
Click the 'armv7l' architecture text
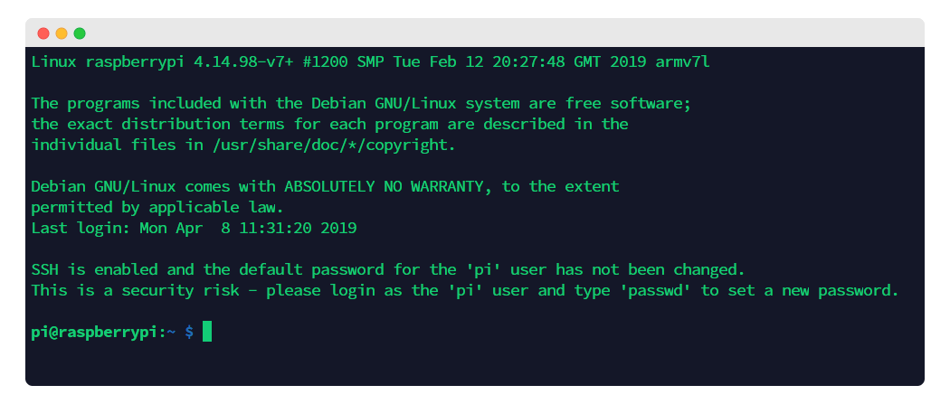coord(682,61)
